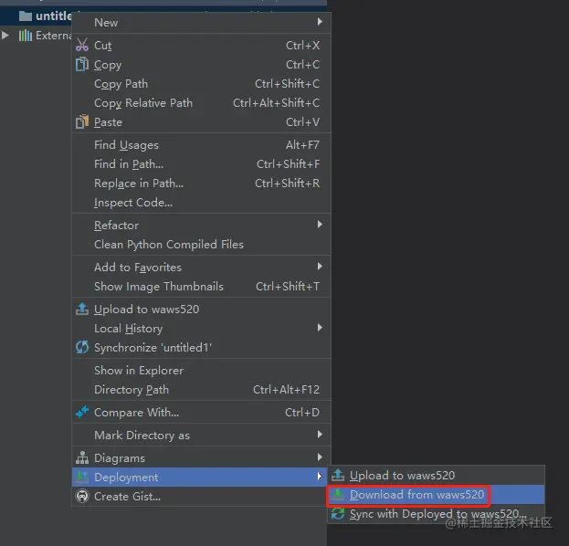Choose New from the context menu
The image size is (569, 546).
tap(202, 23)
